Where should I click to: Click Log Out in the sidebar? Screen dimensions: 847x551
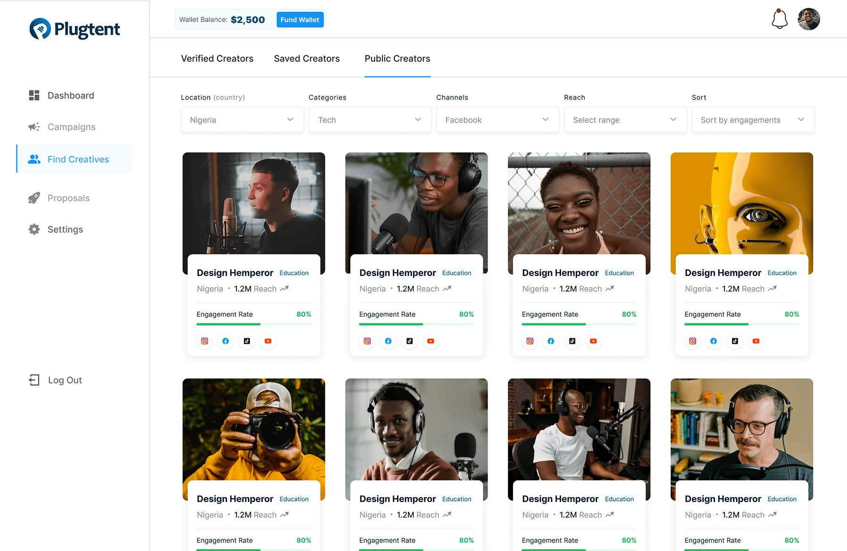tap(65, 380)
